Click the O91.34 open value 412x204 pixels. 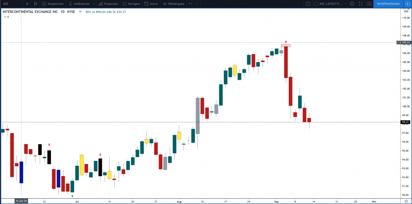click(x=91, y=12)
